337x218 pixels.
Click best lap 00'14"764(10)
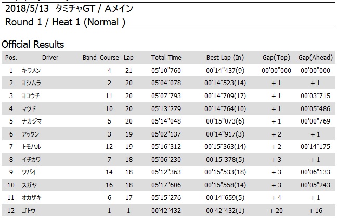point(225,109)
